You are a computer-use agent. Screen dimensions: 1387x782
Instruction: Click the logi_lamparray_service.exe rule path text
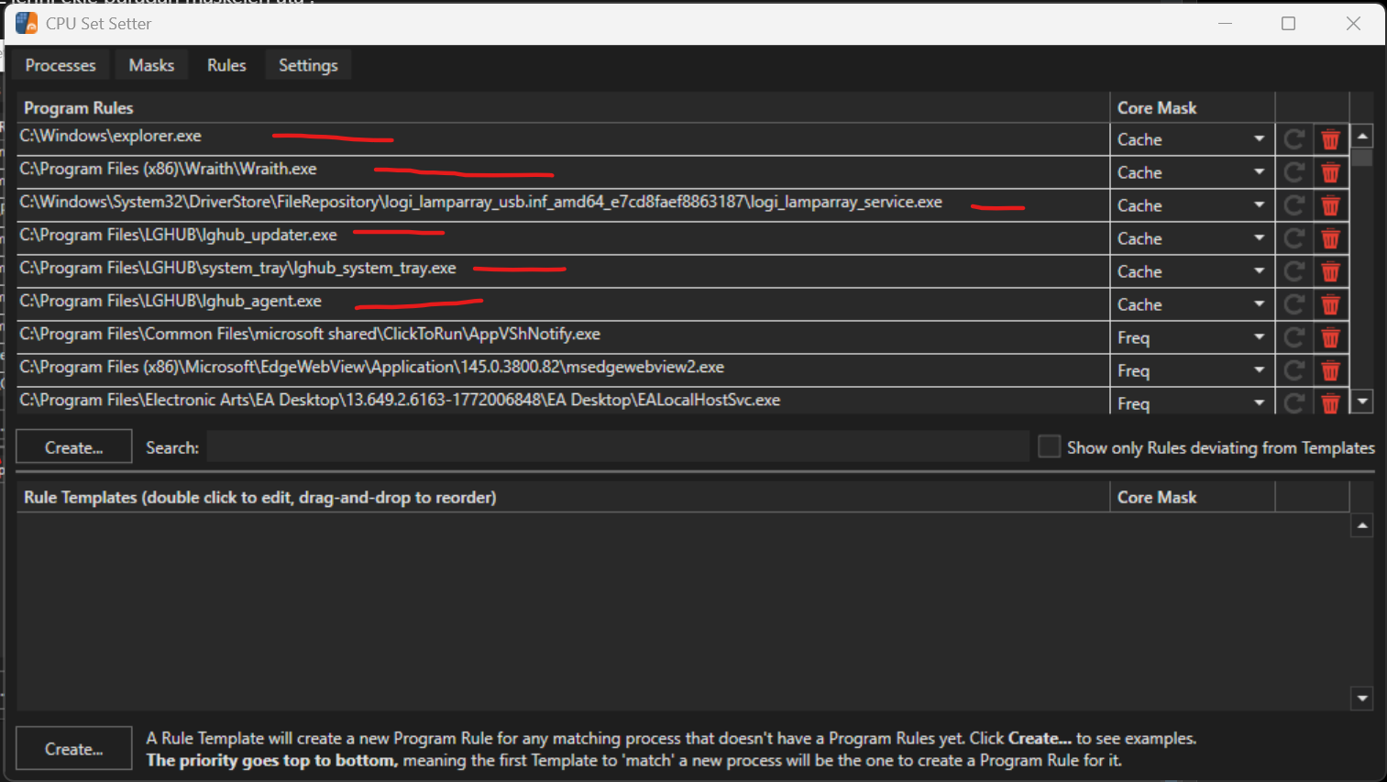[x=480, y=202]
